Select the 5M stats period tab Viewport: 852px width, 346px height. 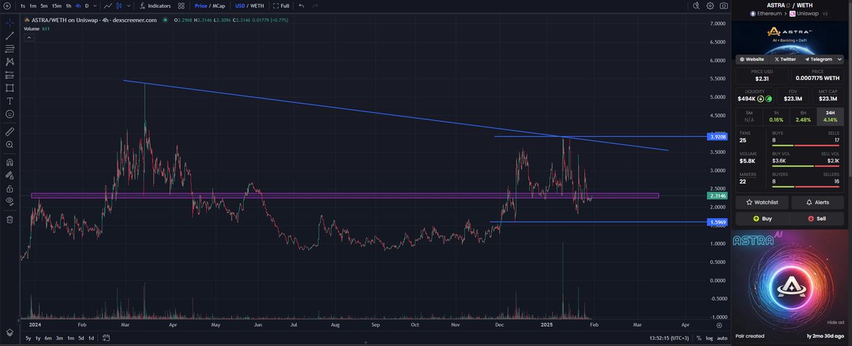tap(749, 116)
